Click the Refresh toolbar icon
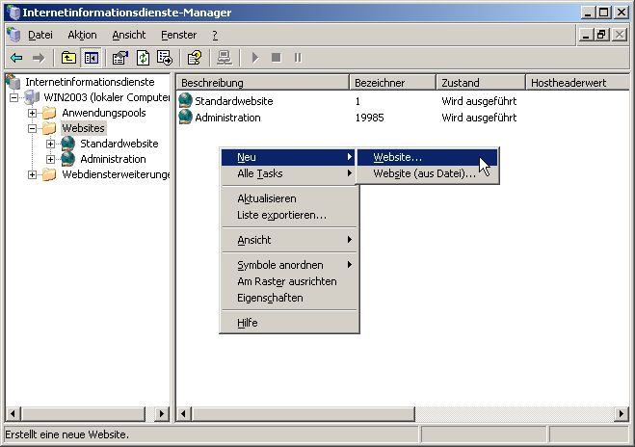 (142, 58)
